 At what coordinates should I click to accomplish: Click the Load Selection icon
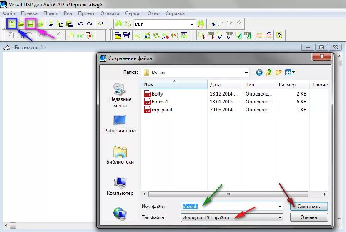211,35
